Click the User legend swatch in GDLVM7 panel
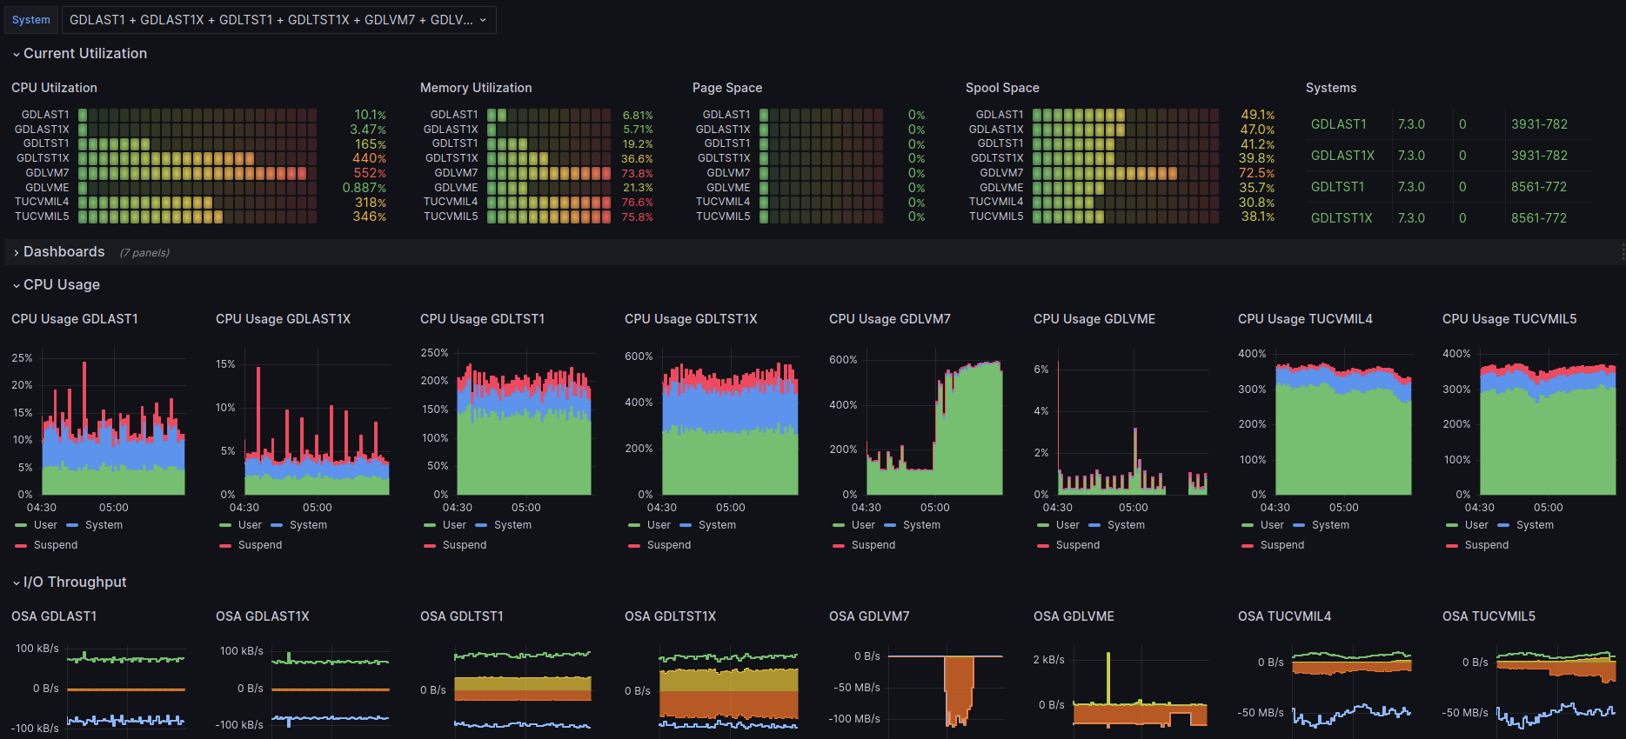1626x739 pixels. [x=839, y=525]
